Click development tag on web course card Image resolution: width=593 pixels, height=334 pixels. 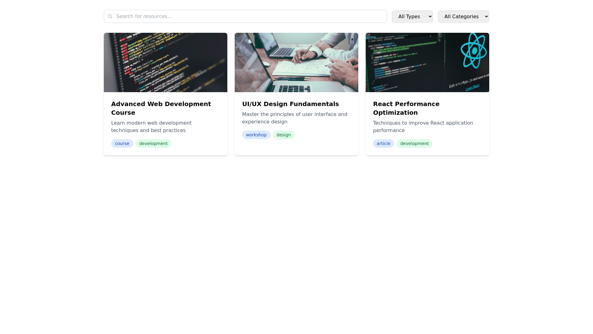[153, 143]
